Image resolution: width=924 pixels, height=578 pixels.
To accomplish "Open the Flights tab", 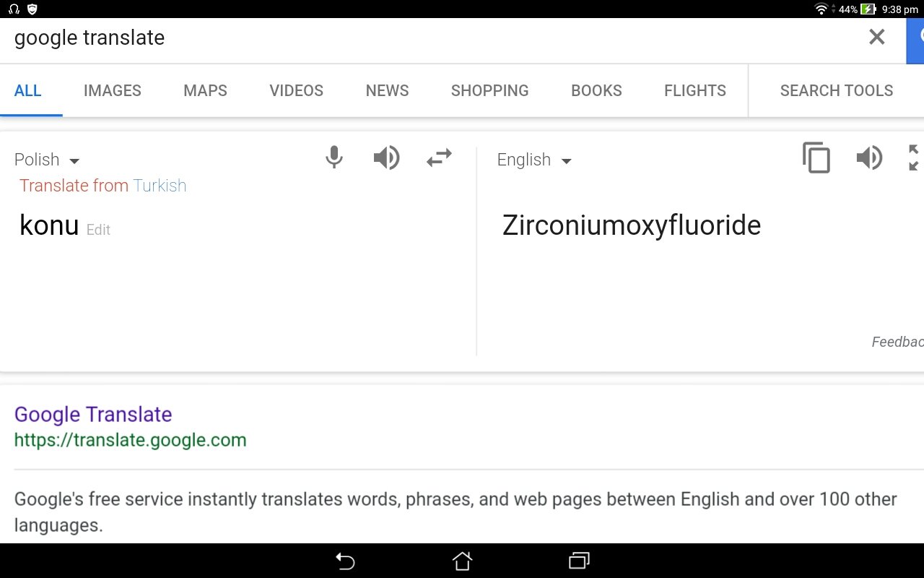I will [x=694, y=90].
